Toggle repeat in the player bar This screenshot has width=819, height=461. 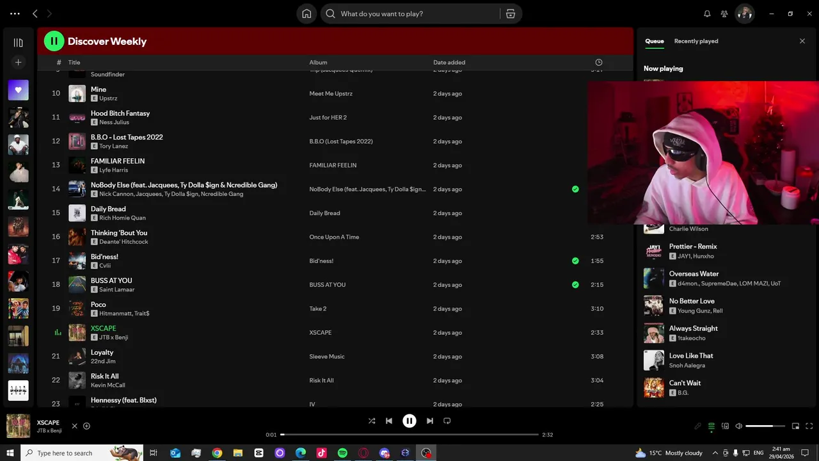pos(447,421)
